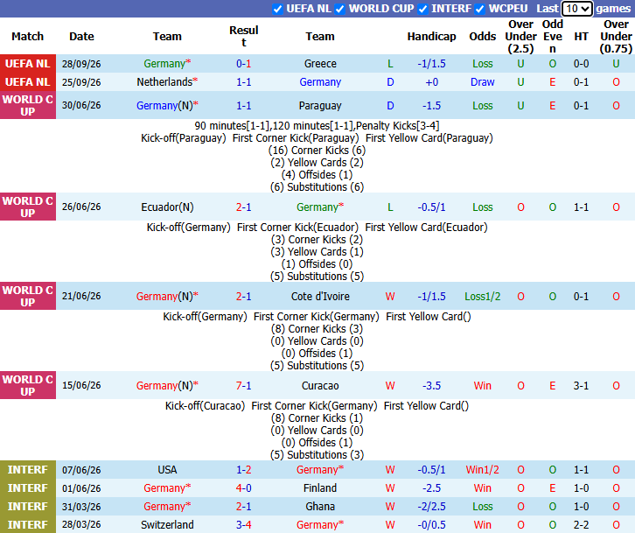
Task: Click the Curacao team name
Action: 320,385
